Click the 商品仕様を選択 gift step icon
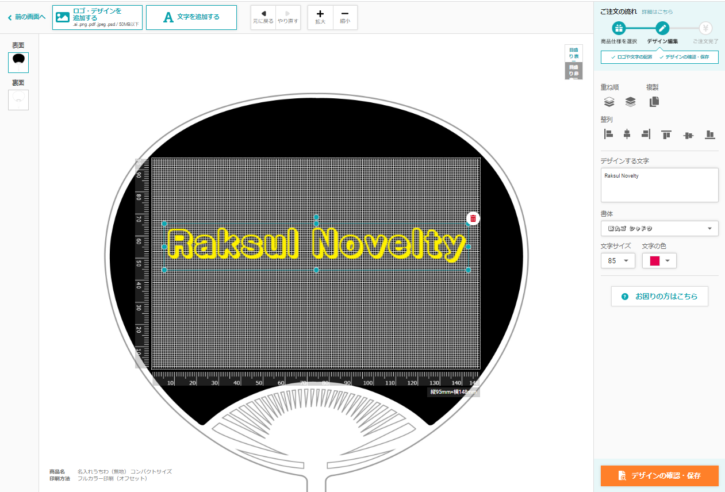725x492 pixels. coord(619,28)
